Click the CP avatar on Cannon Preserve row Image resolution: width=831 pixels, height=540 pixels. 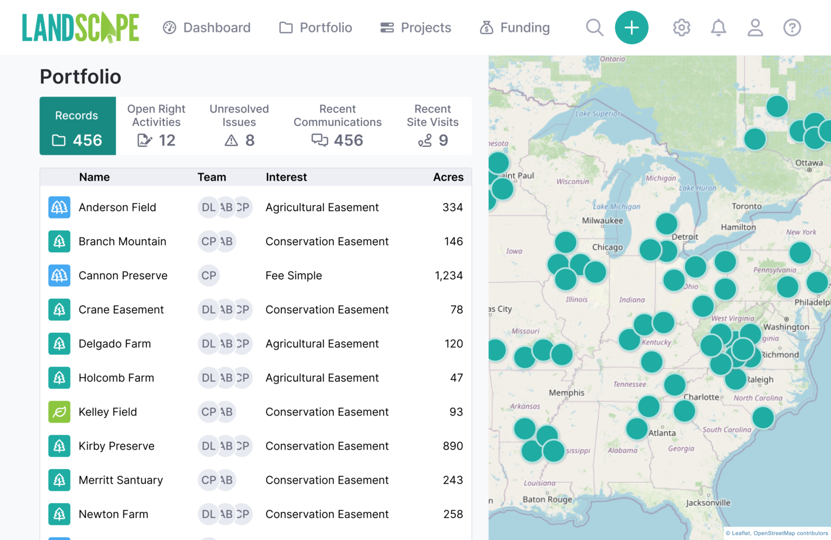pyautogui.click(x=208, y=275)
